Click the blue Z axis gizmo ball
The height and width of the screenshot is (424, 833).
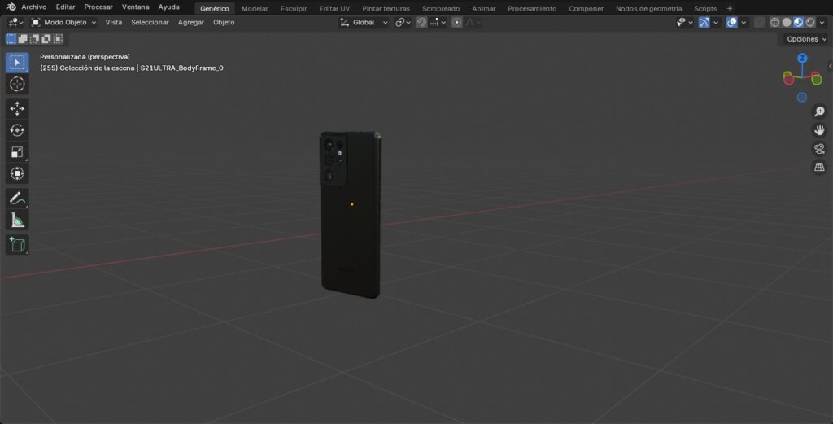[x=802, y=58]
